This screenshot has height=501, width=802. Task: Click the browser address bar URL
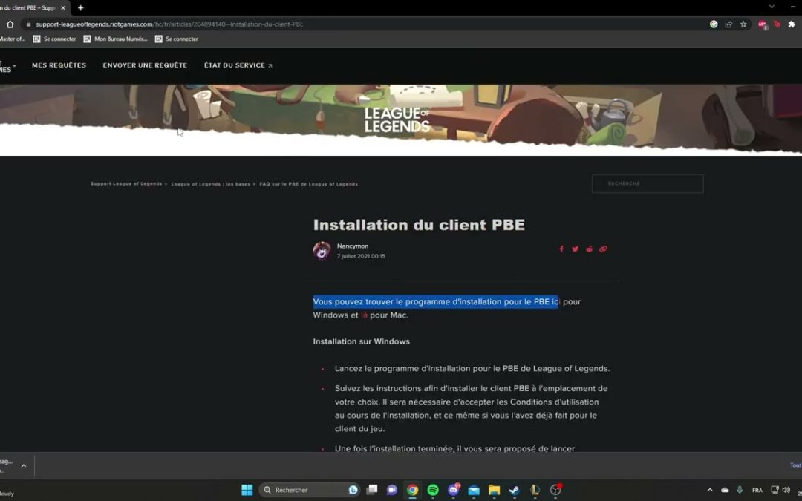pyautogui.click(x=169, y=24)
